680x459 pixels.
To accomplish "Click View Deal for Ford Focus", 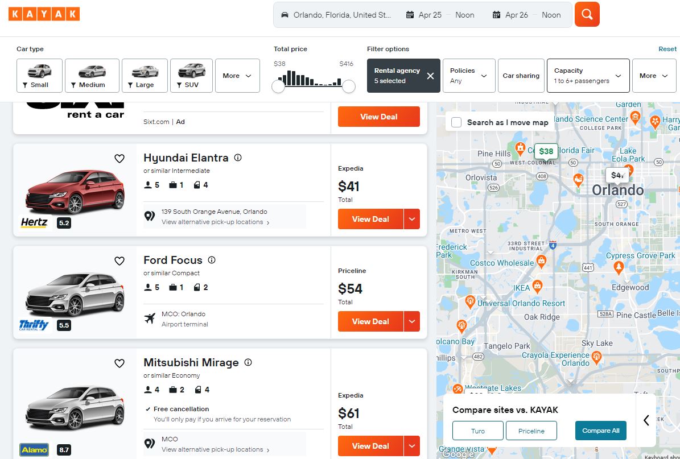I will click(x=371, y=321).
